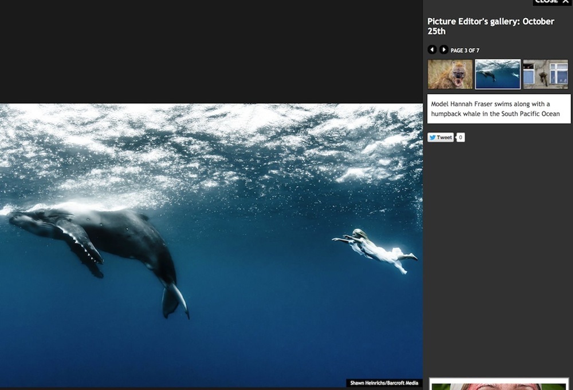This screenshot has height=390, width=573.
Task: Go to the previous gallery page
Action: tap(432, 50)
